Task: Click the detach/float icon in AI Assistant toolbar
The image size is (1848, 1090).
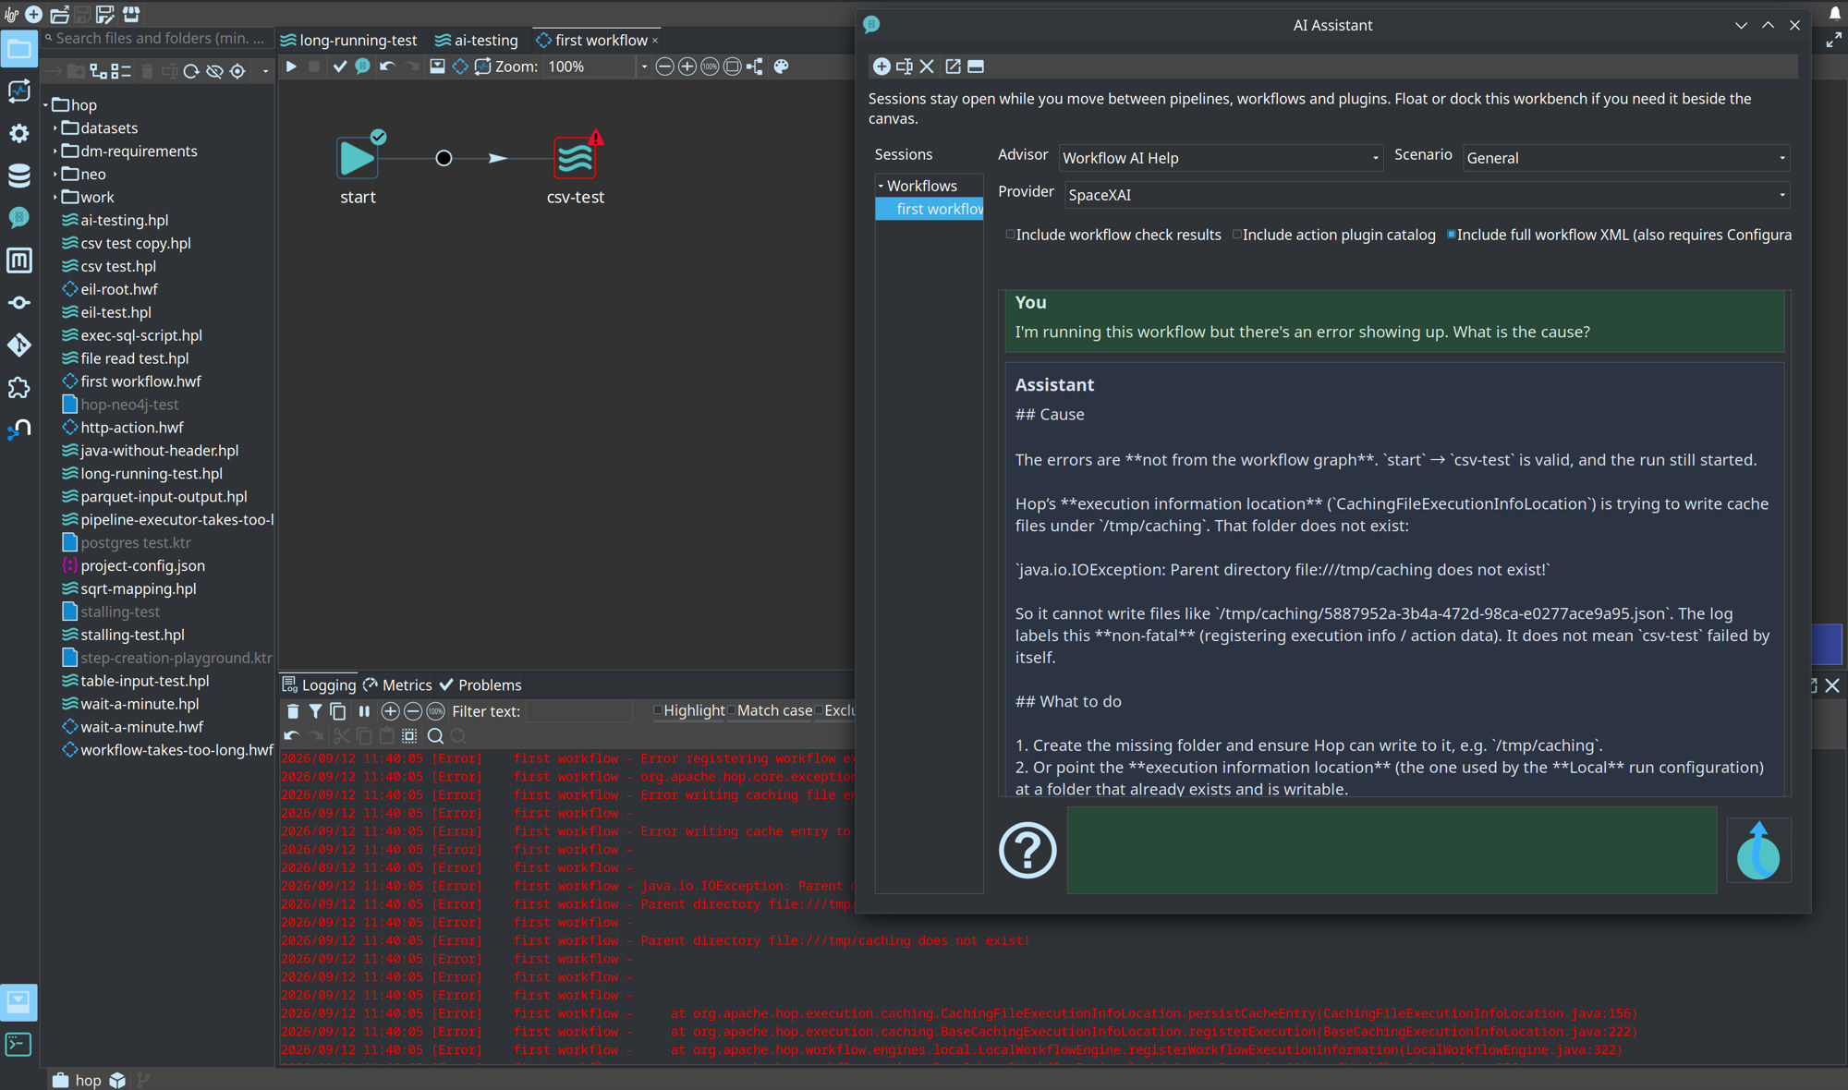Action: [x=953, y=67]
